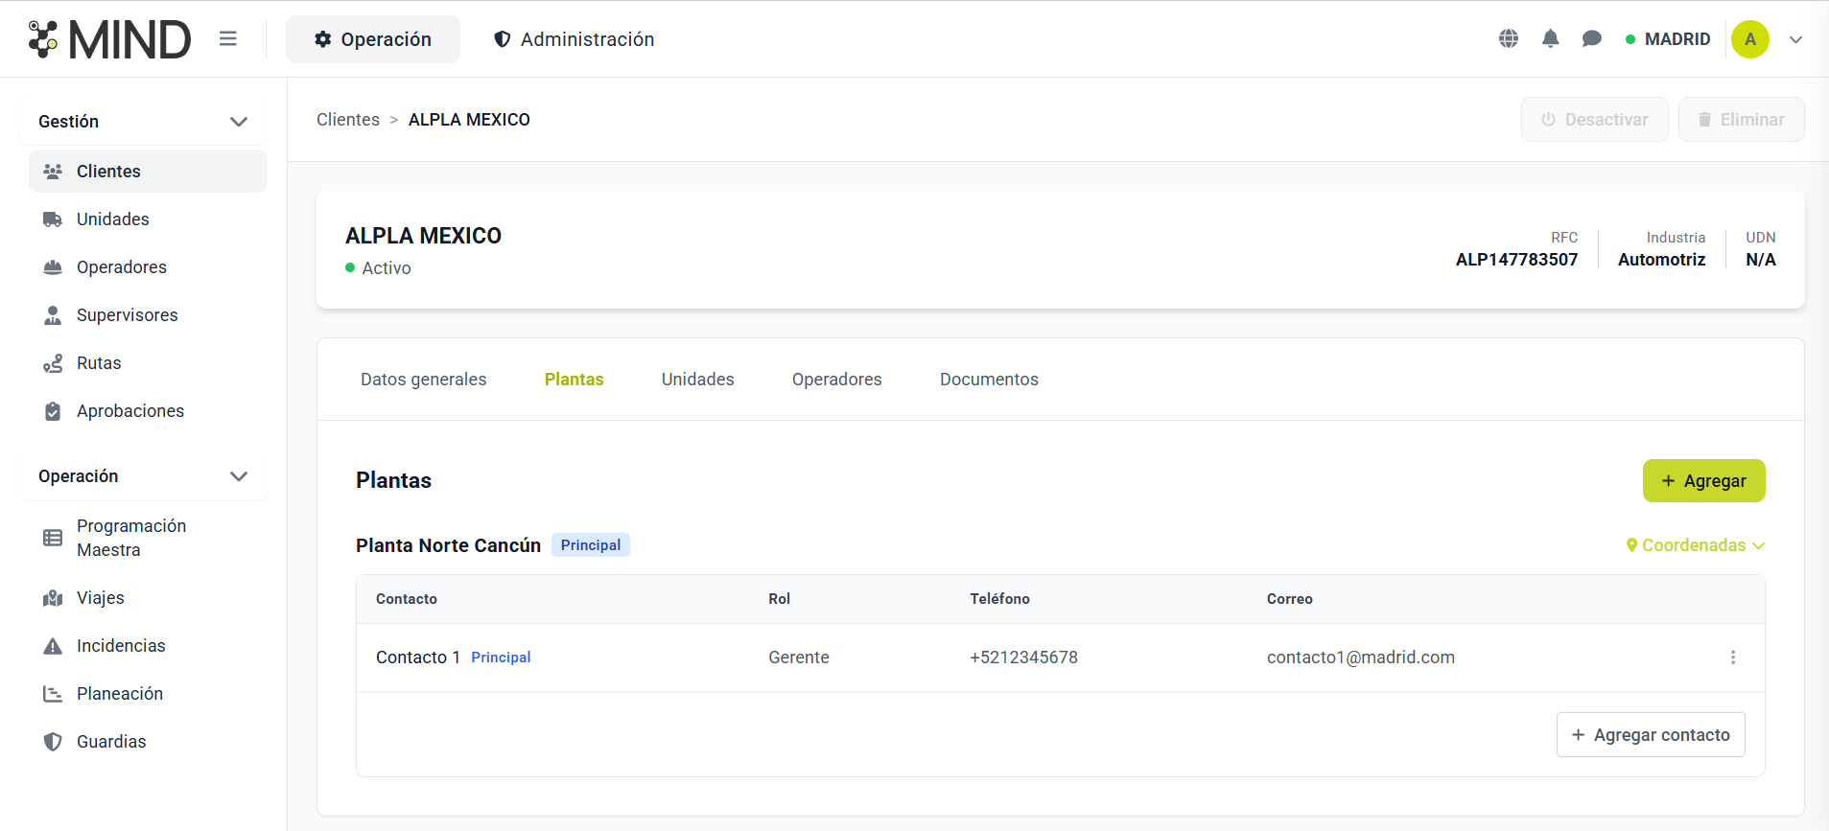Open the client Unidades tab
Image resolution: width=1829 pixels, height=831 pixels.
click(698, 380)
